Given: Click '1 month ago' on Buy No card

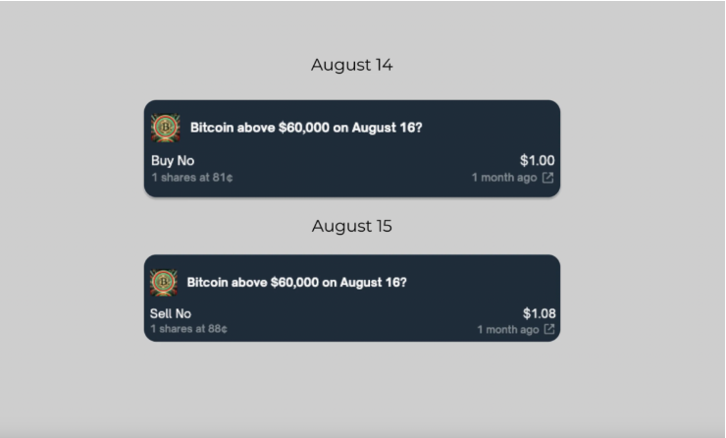Looking at the screenshot, I should click(504, 178).
